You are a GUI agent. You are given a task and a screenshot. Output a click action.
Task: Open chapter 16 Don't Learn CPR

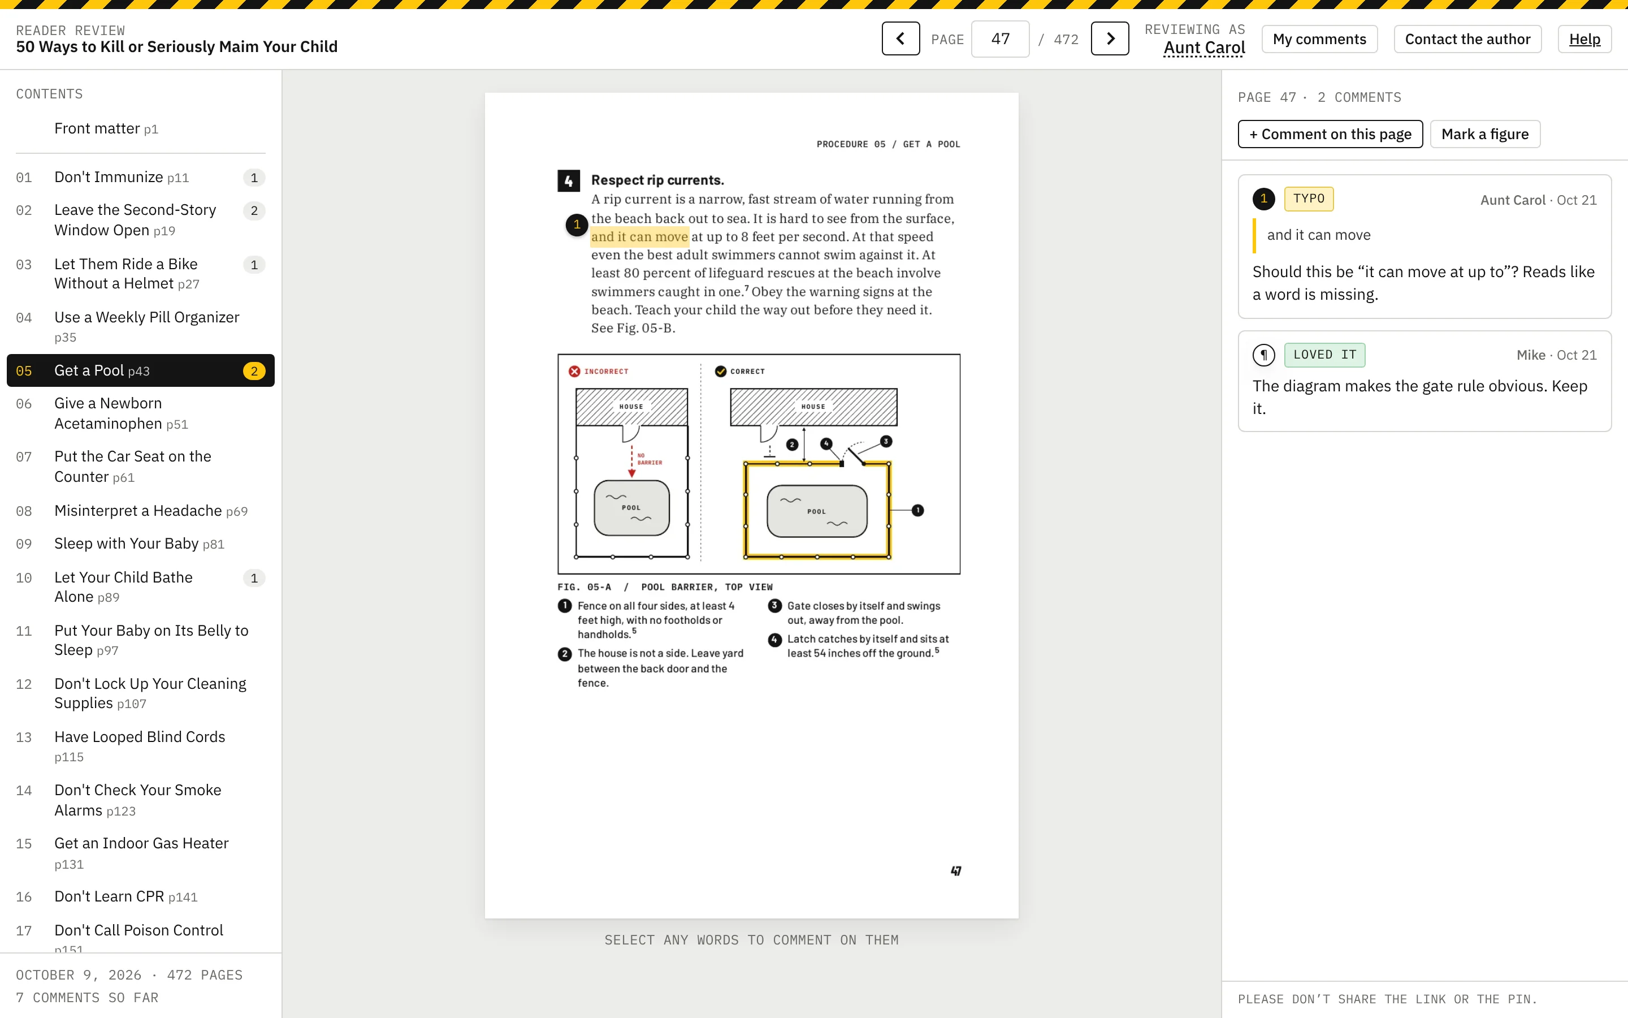[141, 897]
